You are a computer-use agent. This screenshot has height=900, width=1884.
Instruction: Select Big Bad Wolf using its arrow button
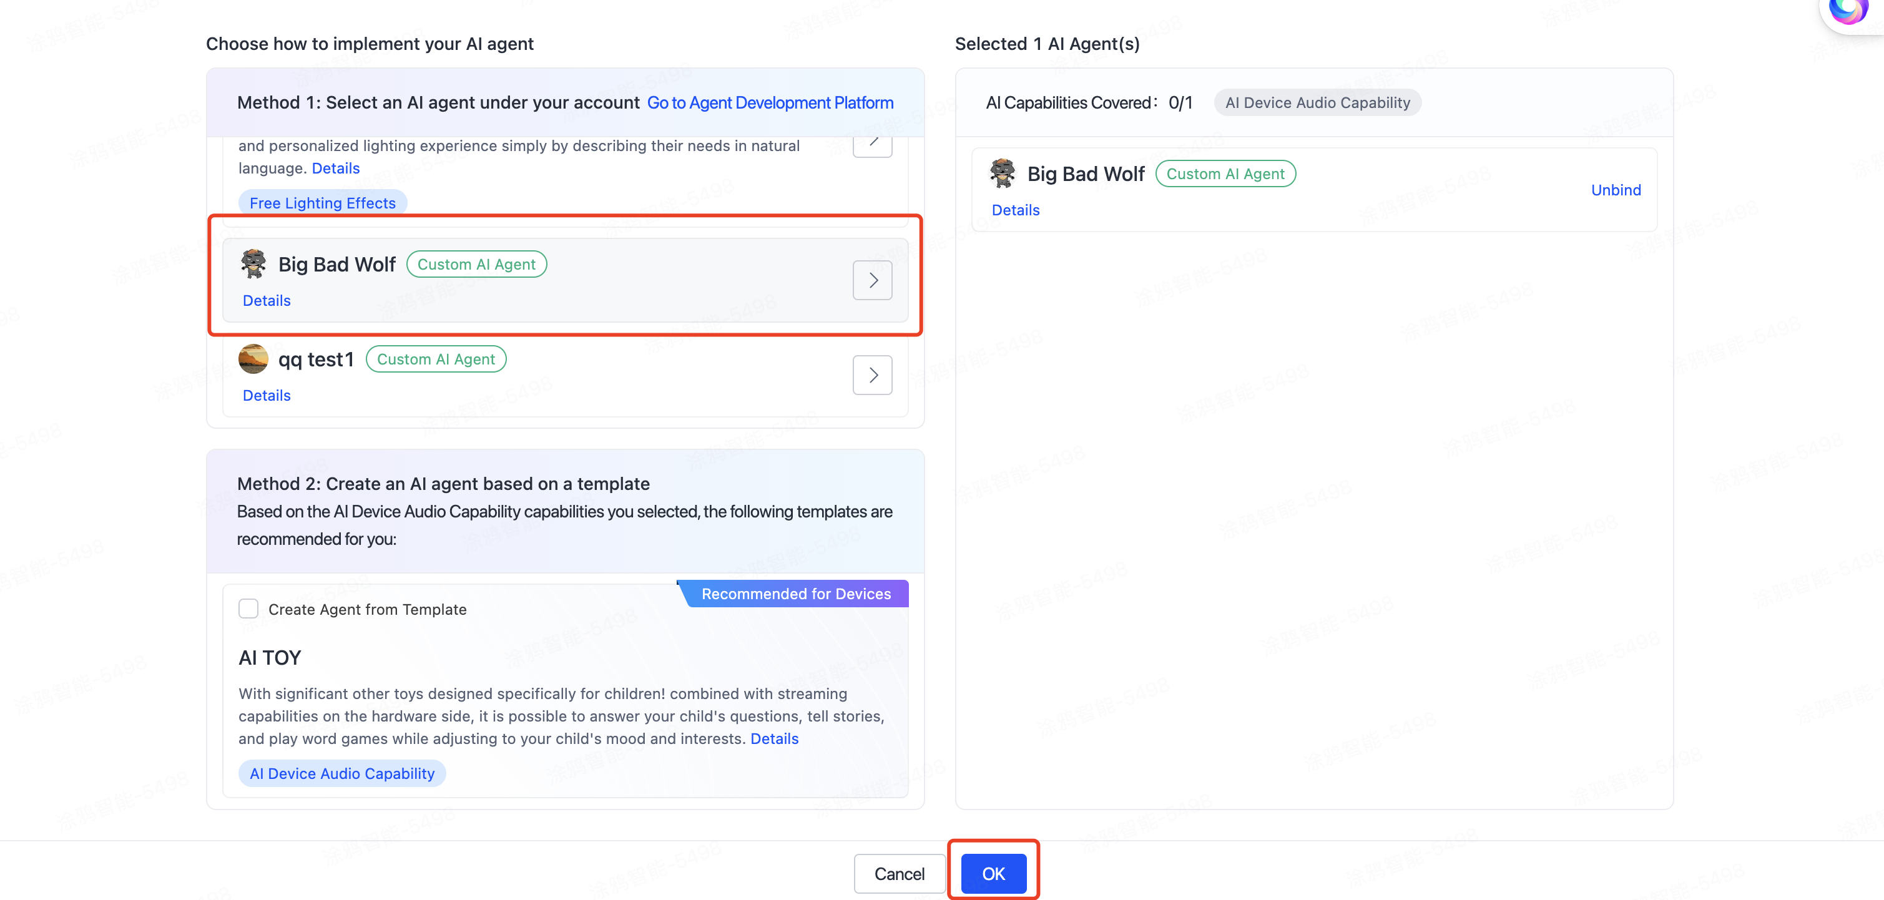(x=872, y=280)
